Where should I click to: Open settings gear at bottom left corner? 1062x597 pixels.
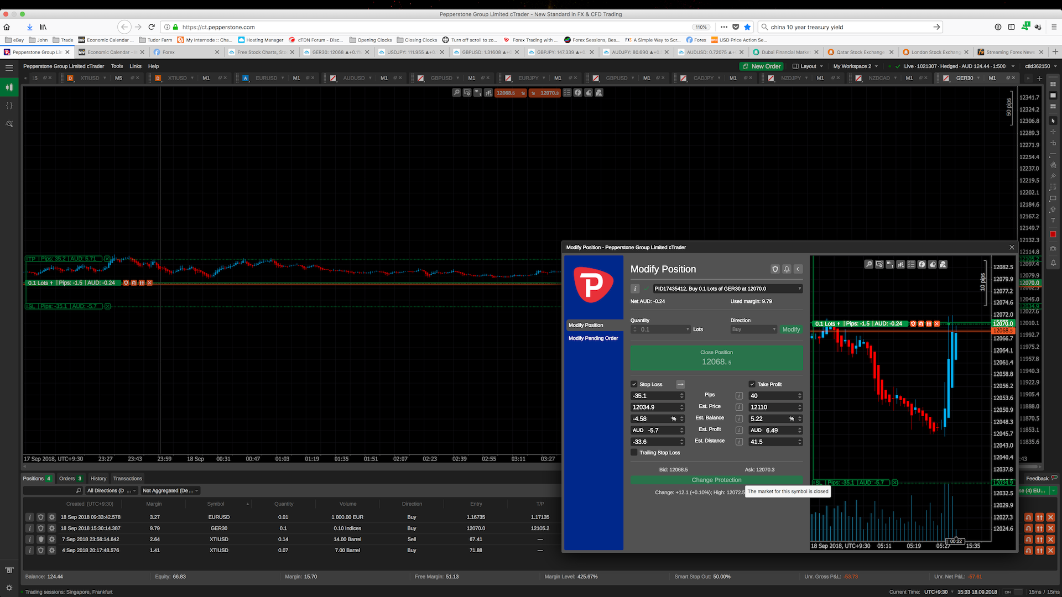coord(9,588)
